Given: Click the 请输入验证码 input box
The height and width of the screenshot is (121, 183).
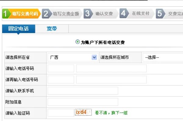Looking at the screenshot, I should coord(61,112).
